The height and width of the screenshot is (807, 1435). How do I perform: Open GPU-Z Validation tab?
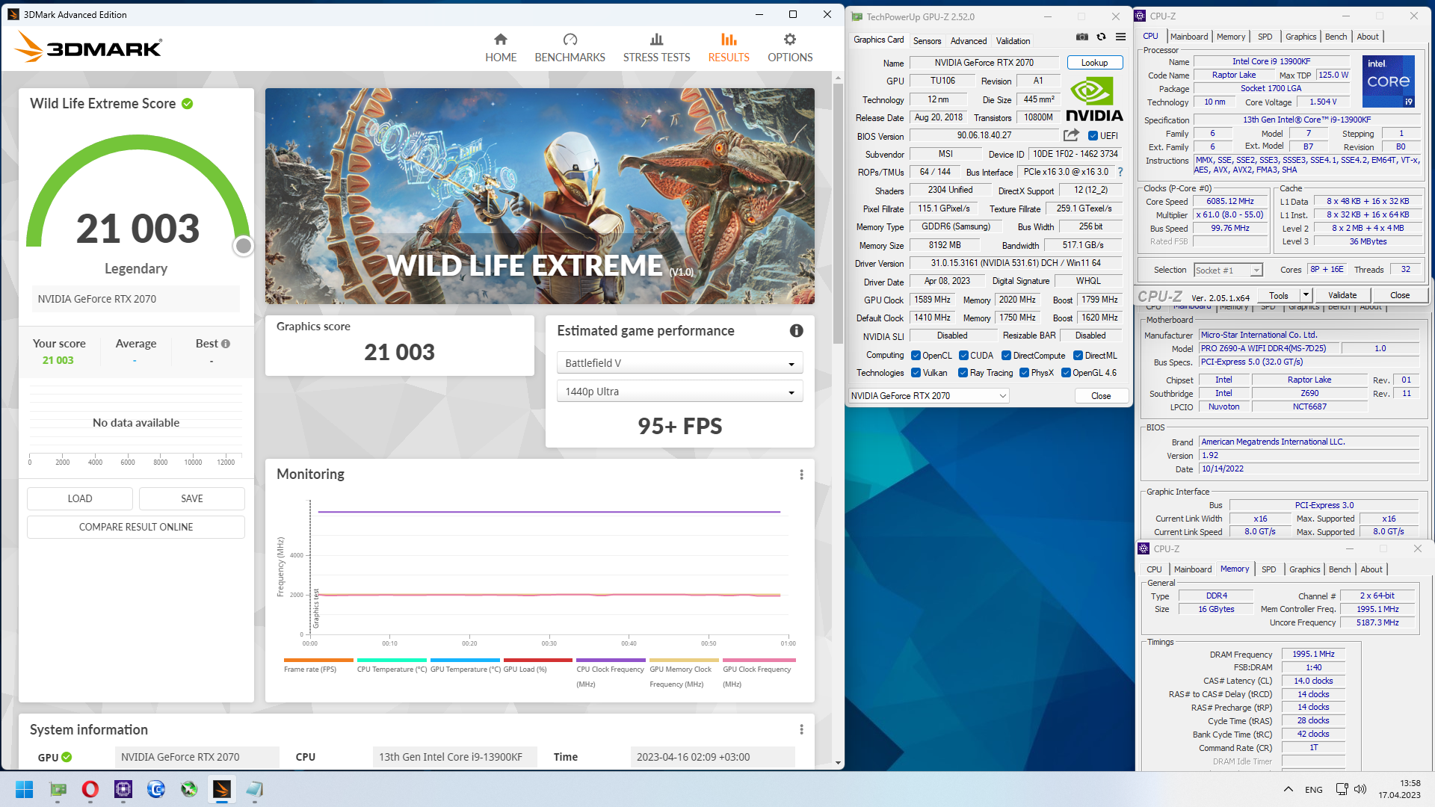pyautogui.click(x=1013, y=41)
